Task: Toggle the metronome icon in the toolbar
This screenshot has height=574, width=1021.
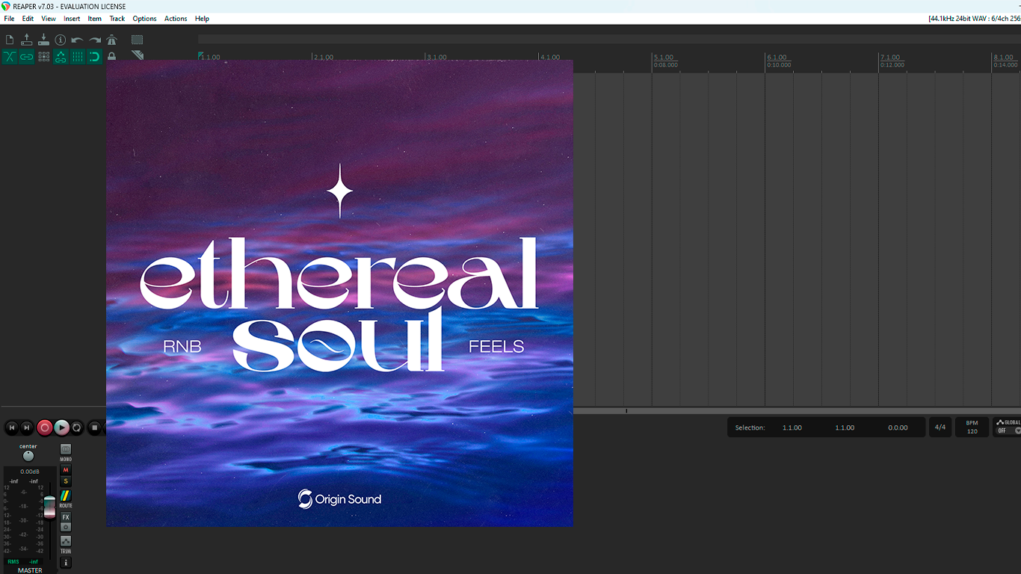Action: pyautogui.click(x=112, y=40)
